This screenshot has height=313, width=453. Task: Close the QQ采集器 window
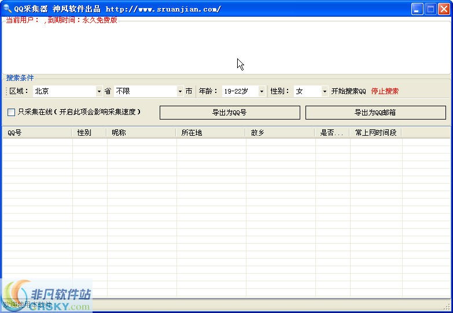pyautogui.click(x=444, y=9)
